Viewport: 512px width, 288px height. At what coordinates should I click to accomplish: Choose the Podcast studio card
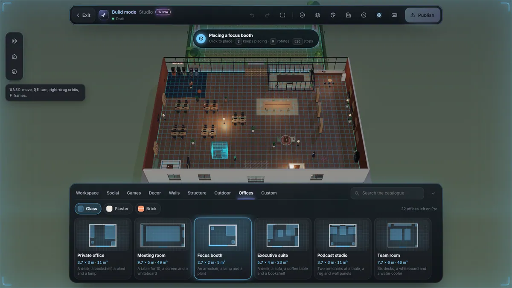click(343, 249)
